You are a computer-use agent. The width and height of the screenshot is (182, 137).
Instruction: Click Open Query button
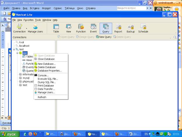coord(66,37)
